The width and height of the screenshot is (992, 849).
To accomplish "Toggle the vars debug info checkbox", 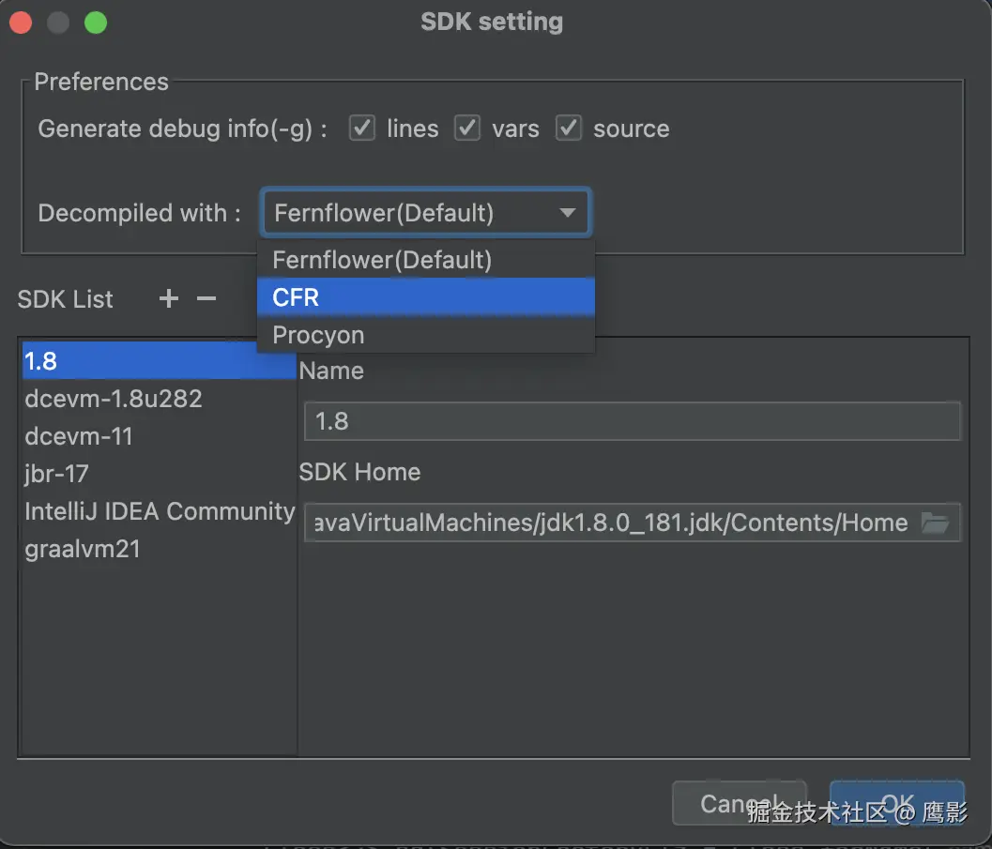I will pos(467,129).
